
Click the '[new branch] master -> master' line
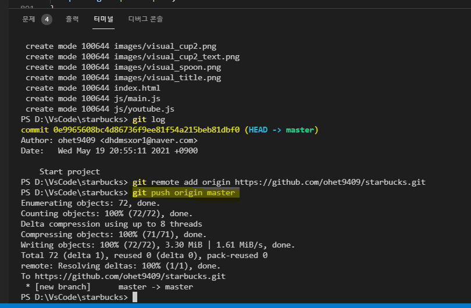(x=109, y=286)
